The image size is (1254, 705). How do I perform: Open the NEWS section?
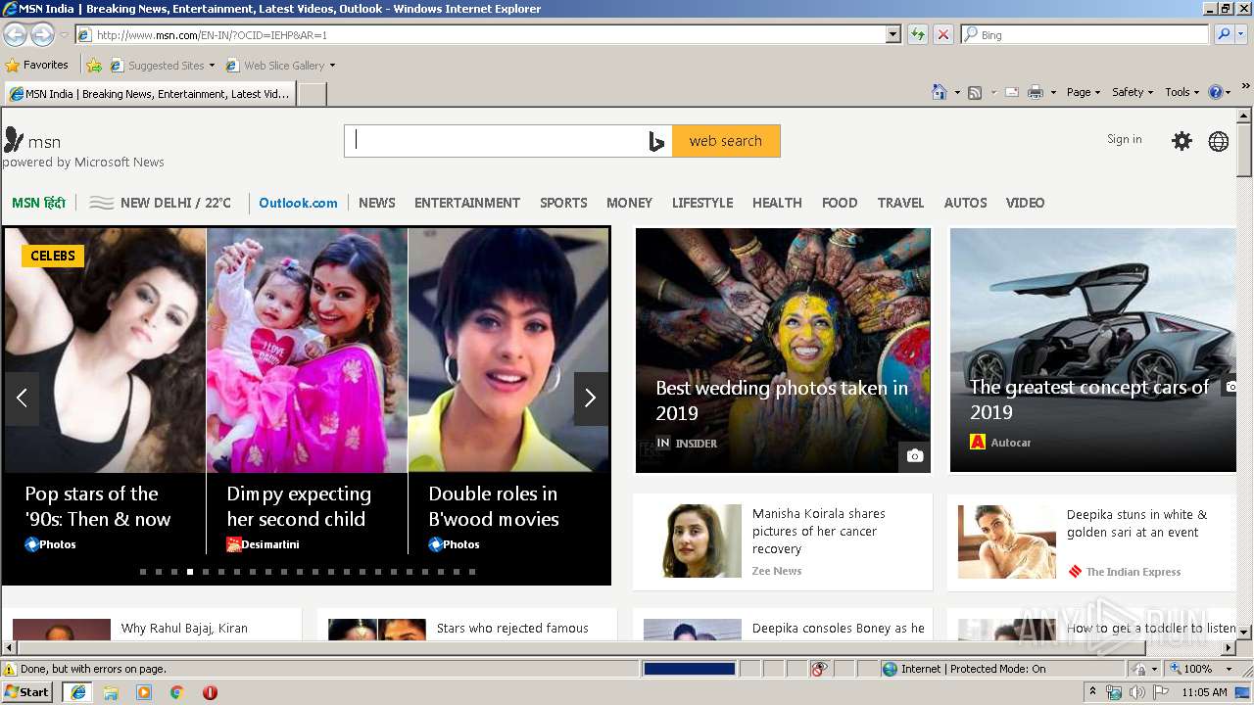click(377, 203)
